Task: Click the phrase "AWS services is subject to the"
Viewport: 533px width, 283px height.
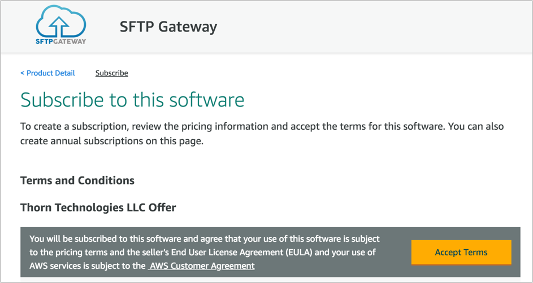Action: pos(88,266)
